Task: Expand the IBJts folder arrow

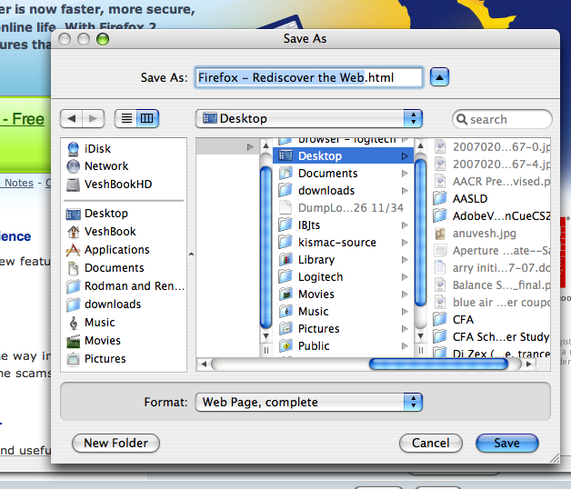Action: [x=405, y=225]
